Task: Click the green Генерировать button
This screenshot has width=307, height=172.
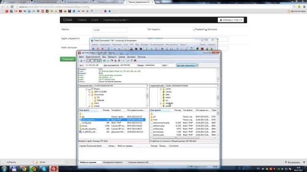Action: click(68, 59)
